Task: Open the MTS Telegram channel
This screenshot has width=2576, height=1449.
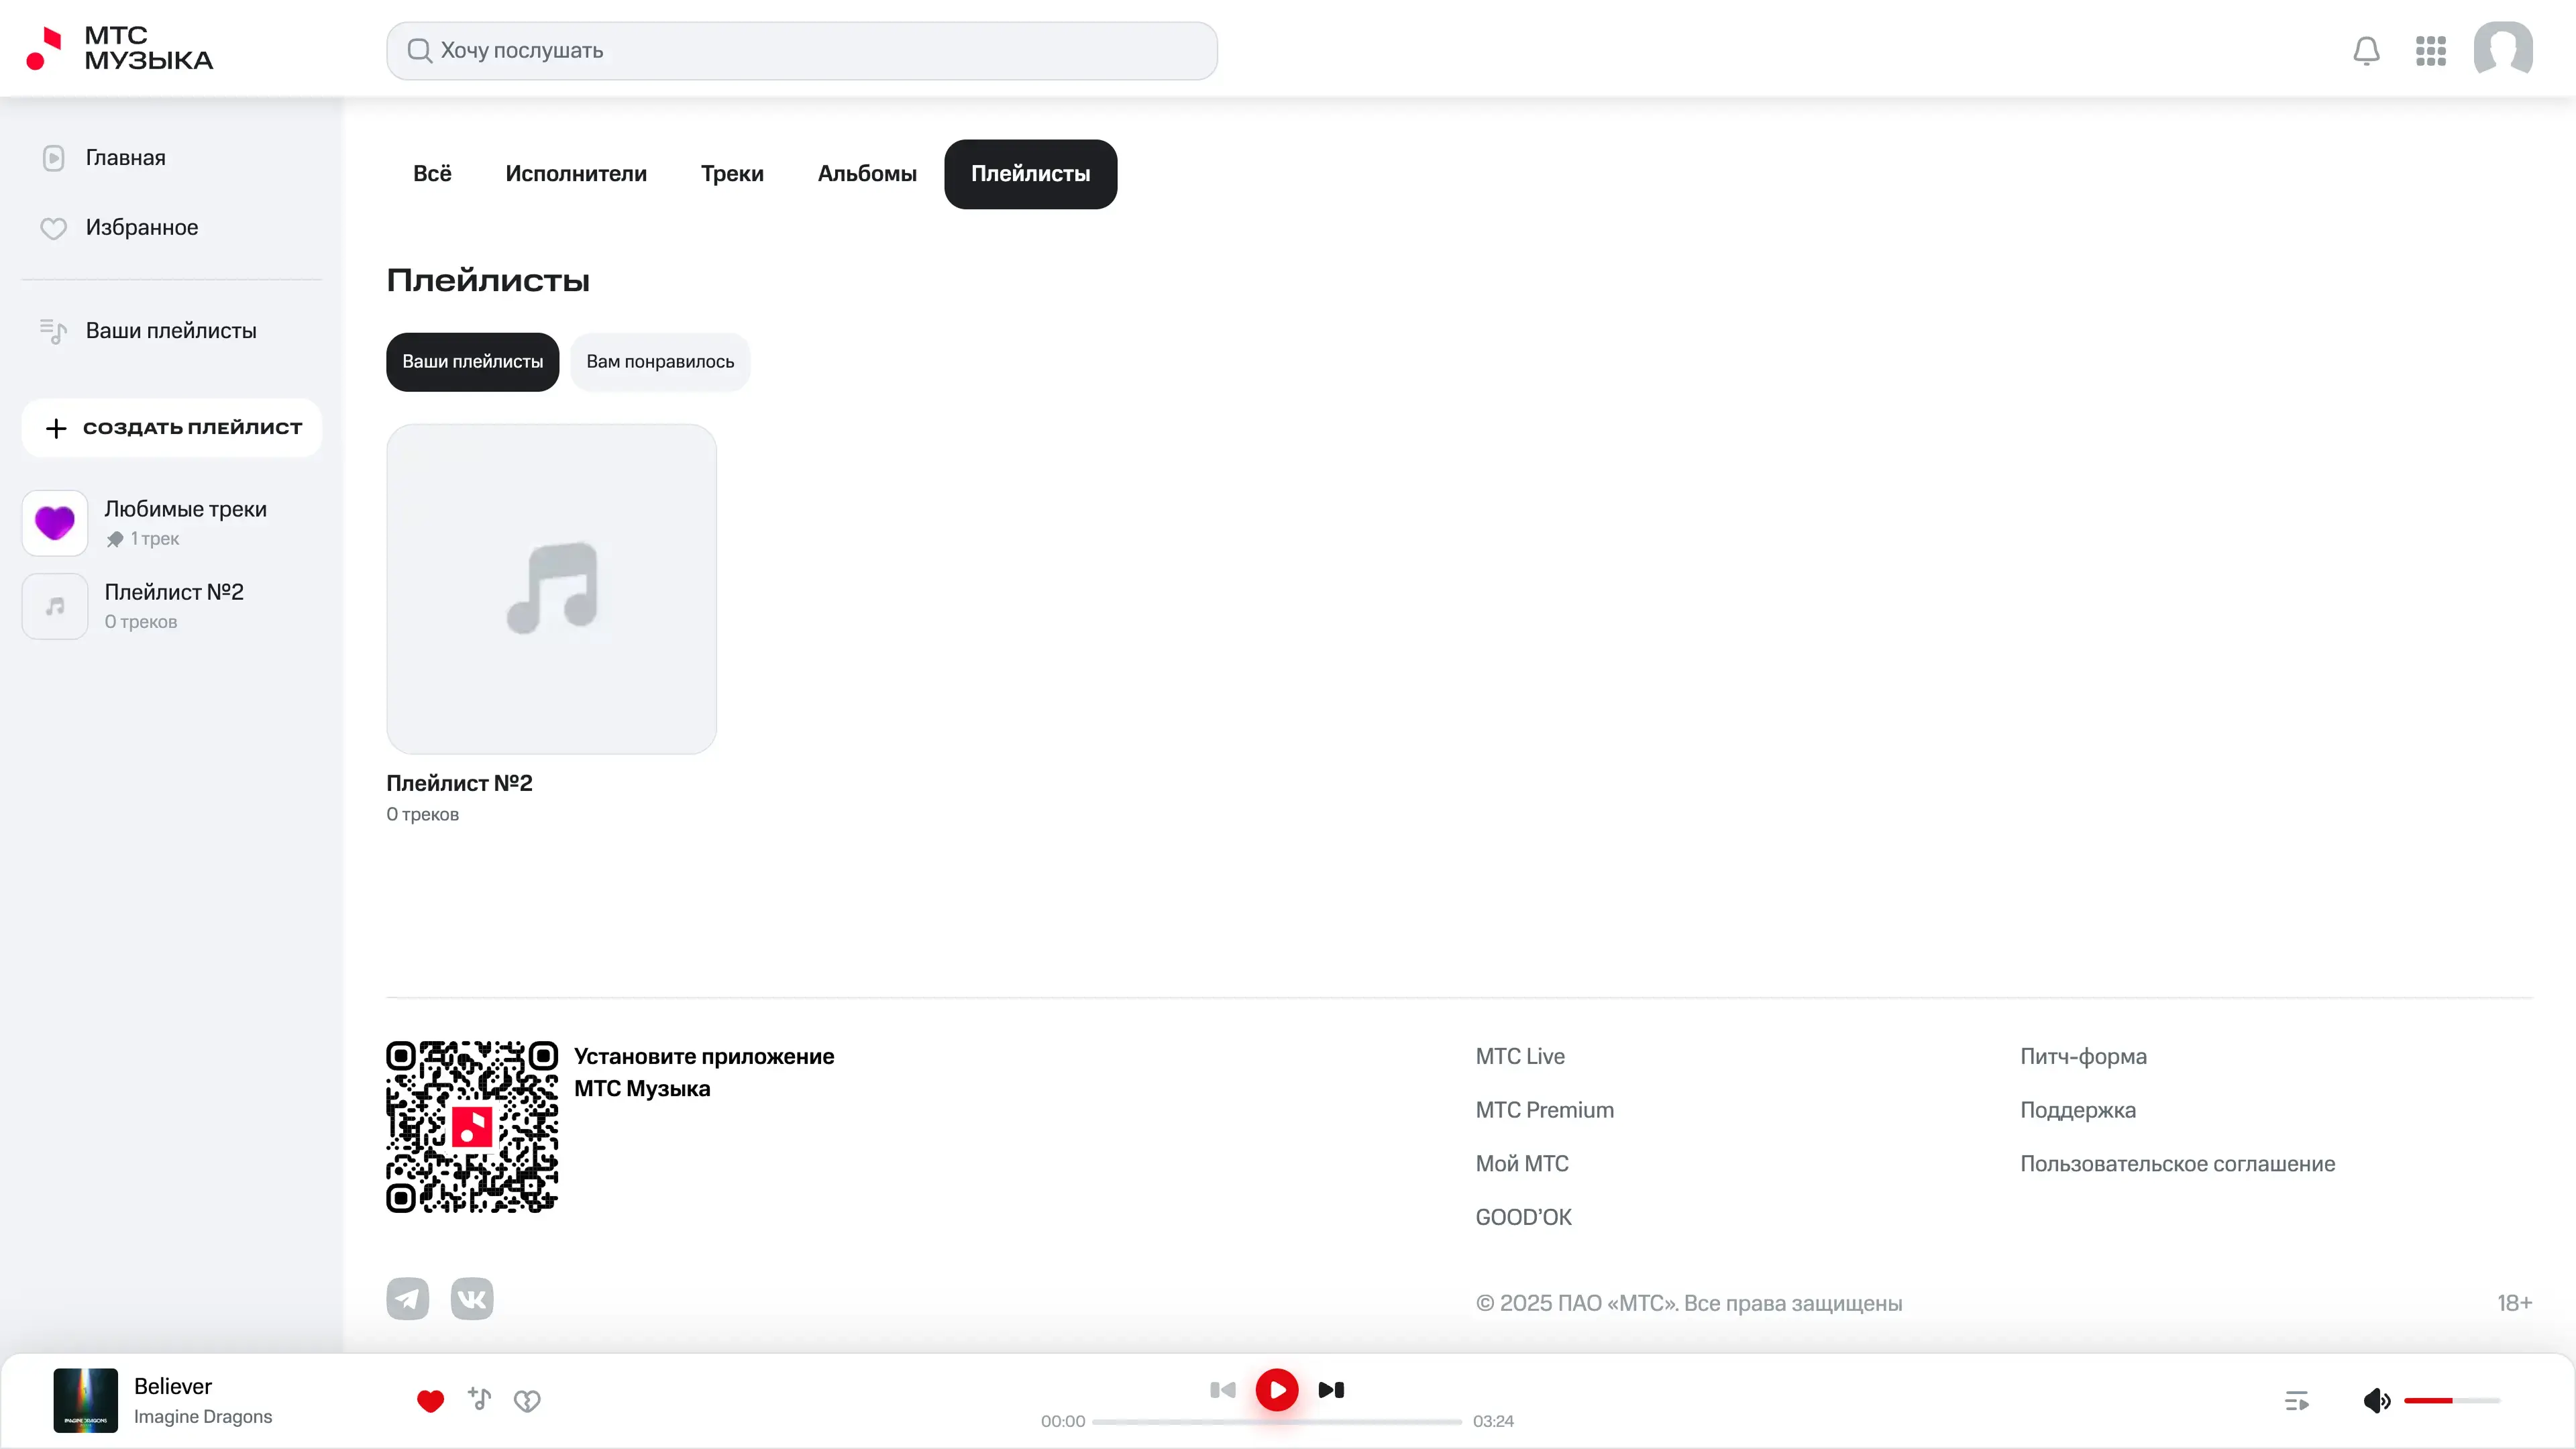Action: 407,1299
